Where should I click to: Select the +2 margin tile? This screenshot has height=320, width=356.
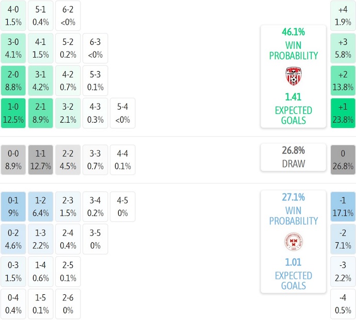tap(343, 81)
